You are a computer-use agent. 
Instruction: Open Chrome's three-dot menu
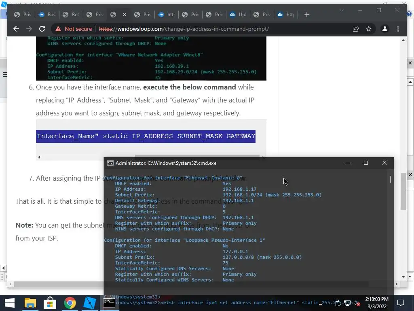click(398, 29)
